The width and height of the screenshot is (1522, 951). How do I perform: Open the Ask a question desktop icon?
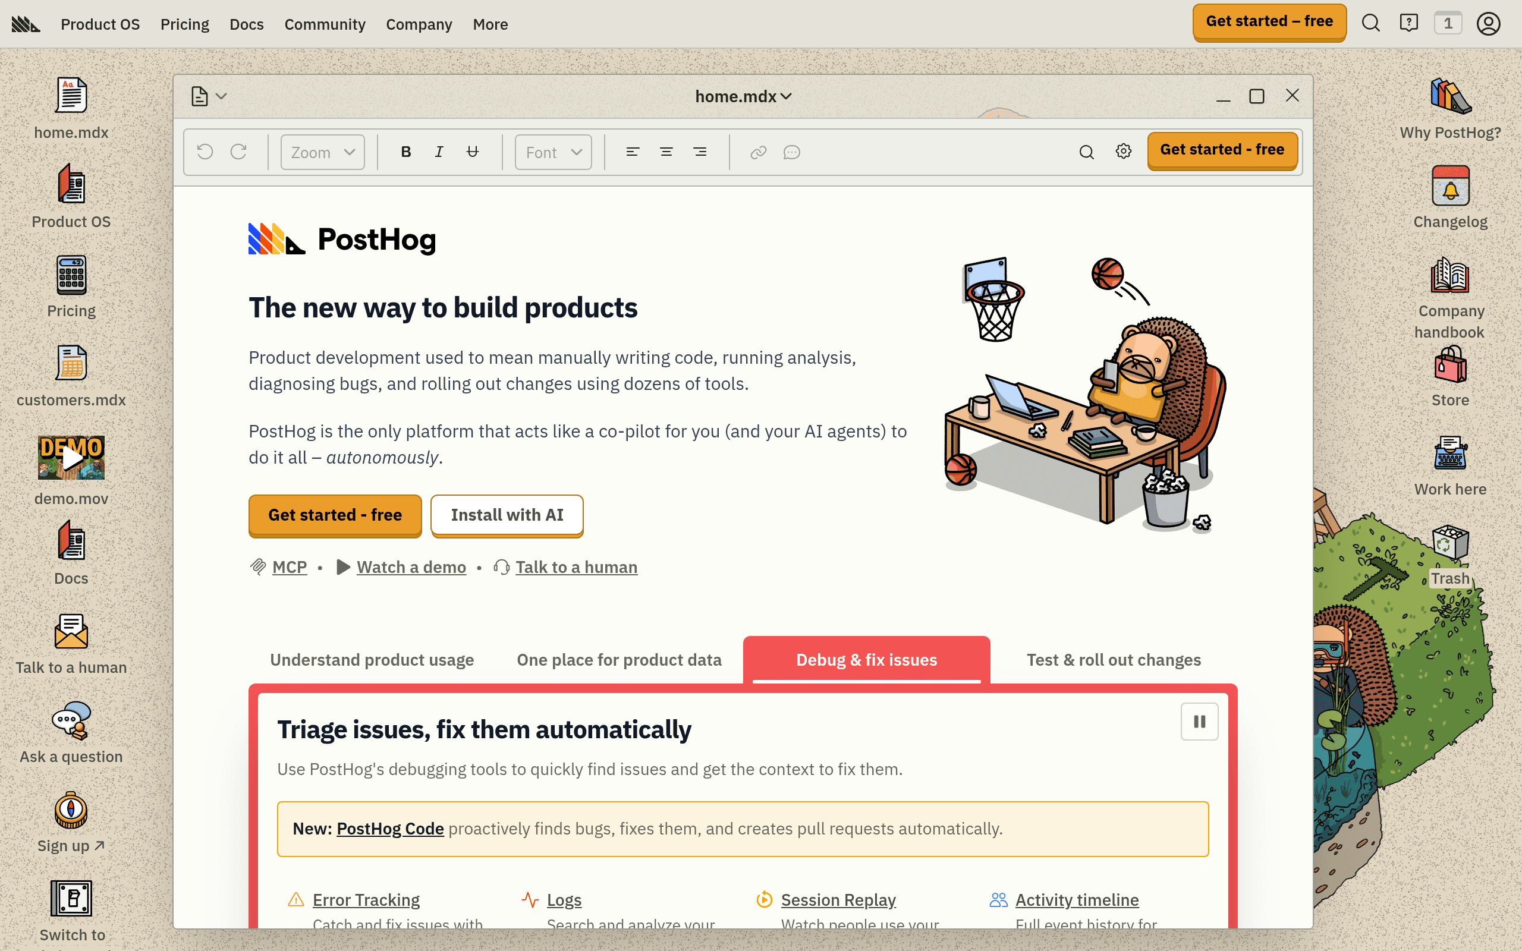(x=71, y=721)
